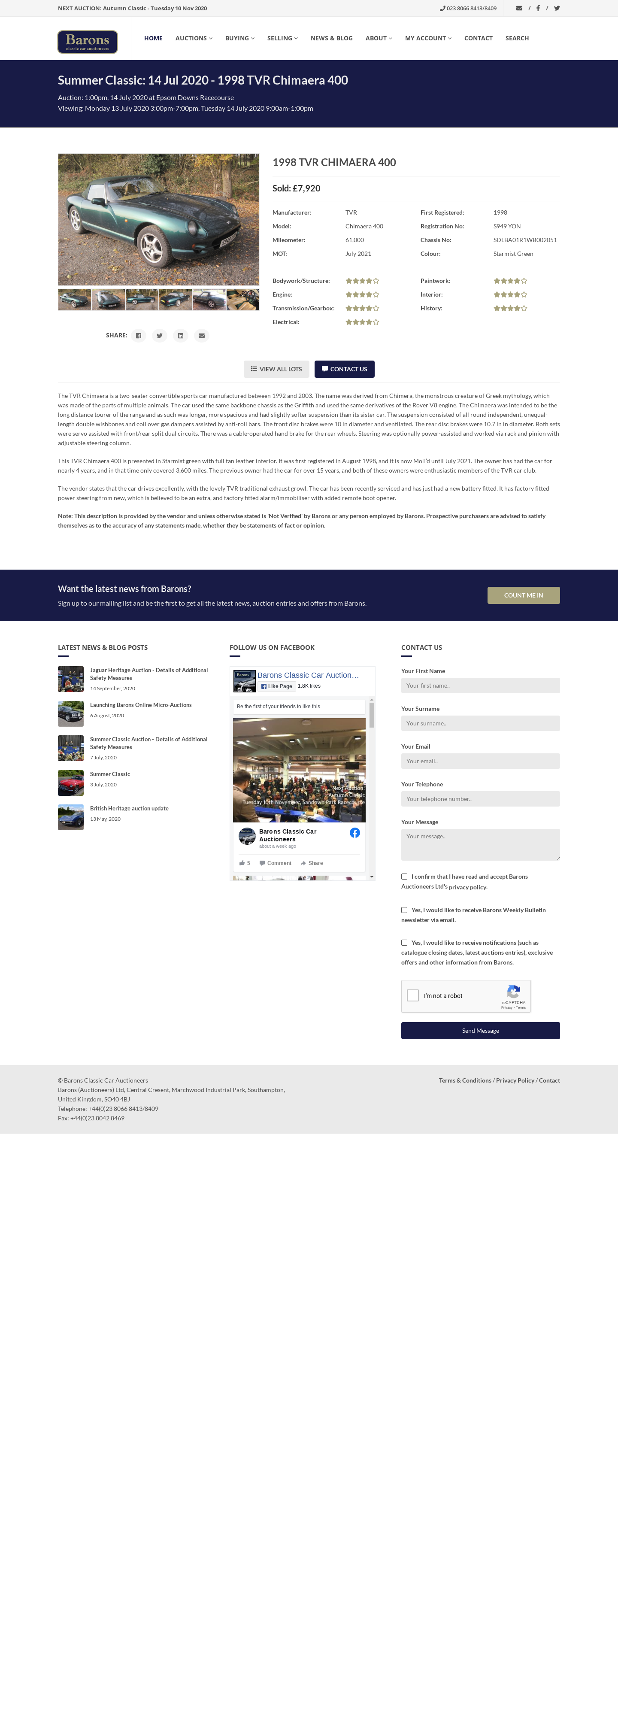The image size is (618, 1717).
Task: Open Jaguar Heritage Auction blog post
Action: (x=148, y=674)
